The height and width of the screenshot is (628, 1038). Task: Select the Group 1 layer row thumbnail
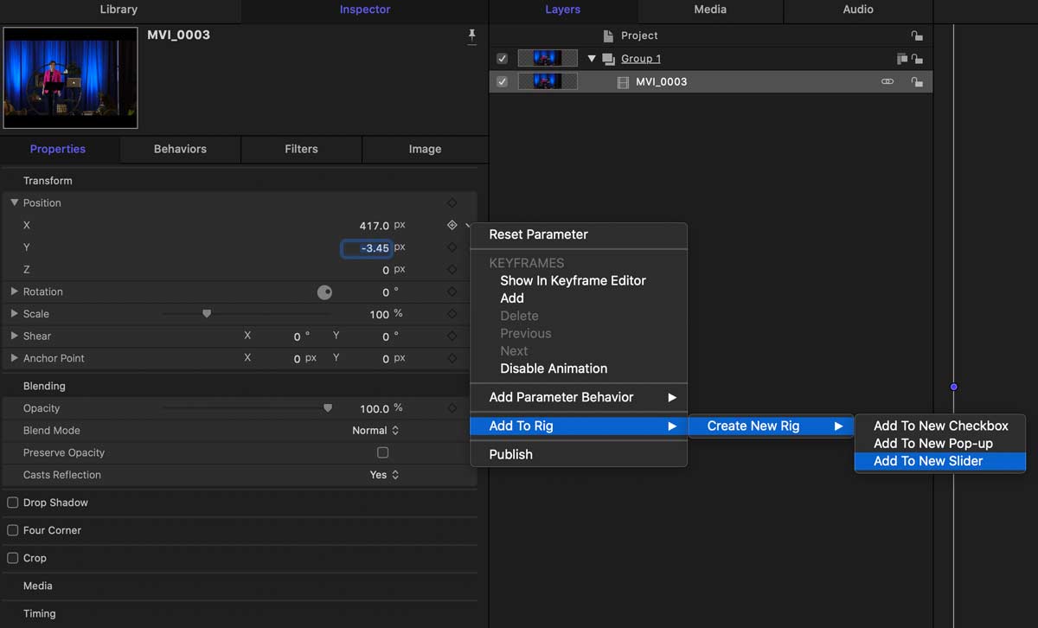point(548,59)
